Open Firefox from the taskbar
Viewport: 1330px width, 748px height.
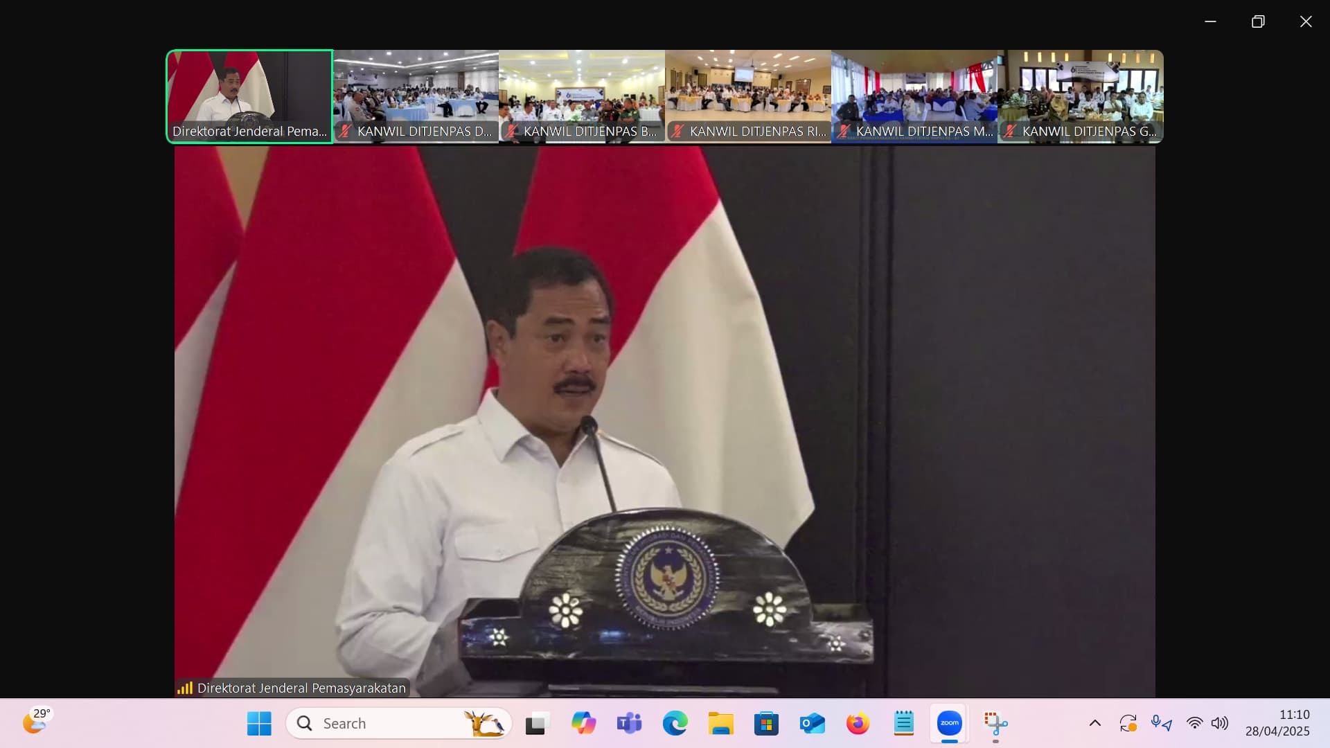point(858,723)
